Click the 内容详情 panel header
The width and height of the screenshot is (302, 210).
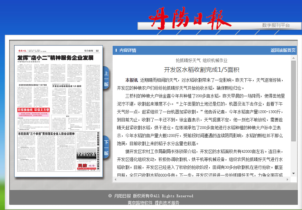pos(128,50)
